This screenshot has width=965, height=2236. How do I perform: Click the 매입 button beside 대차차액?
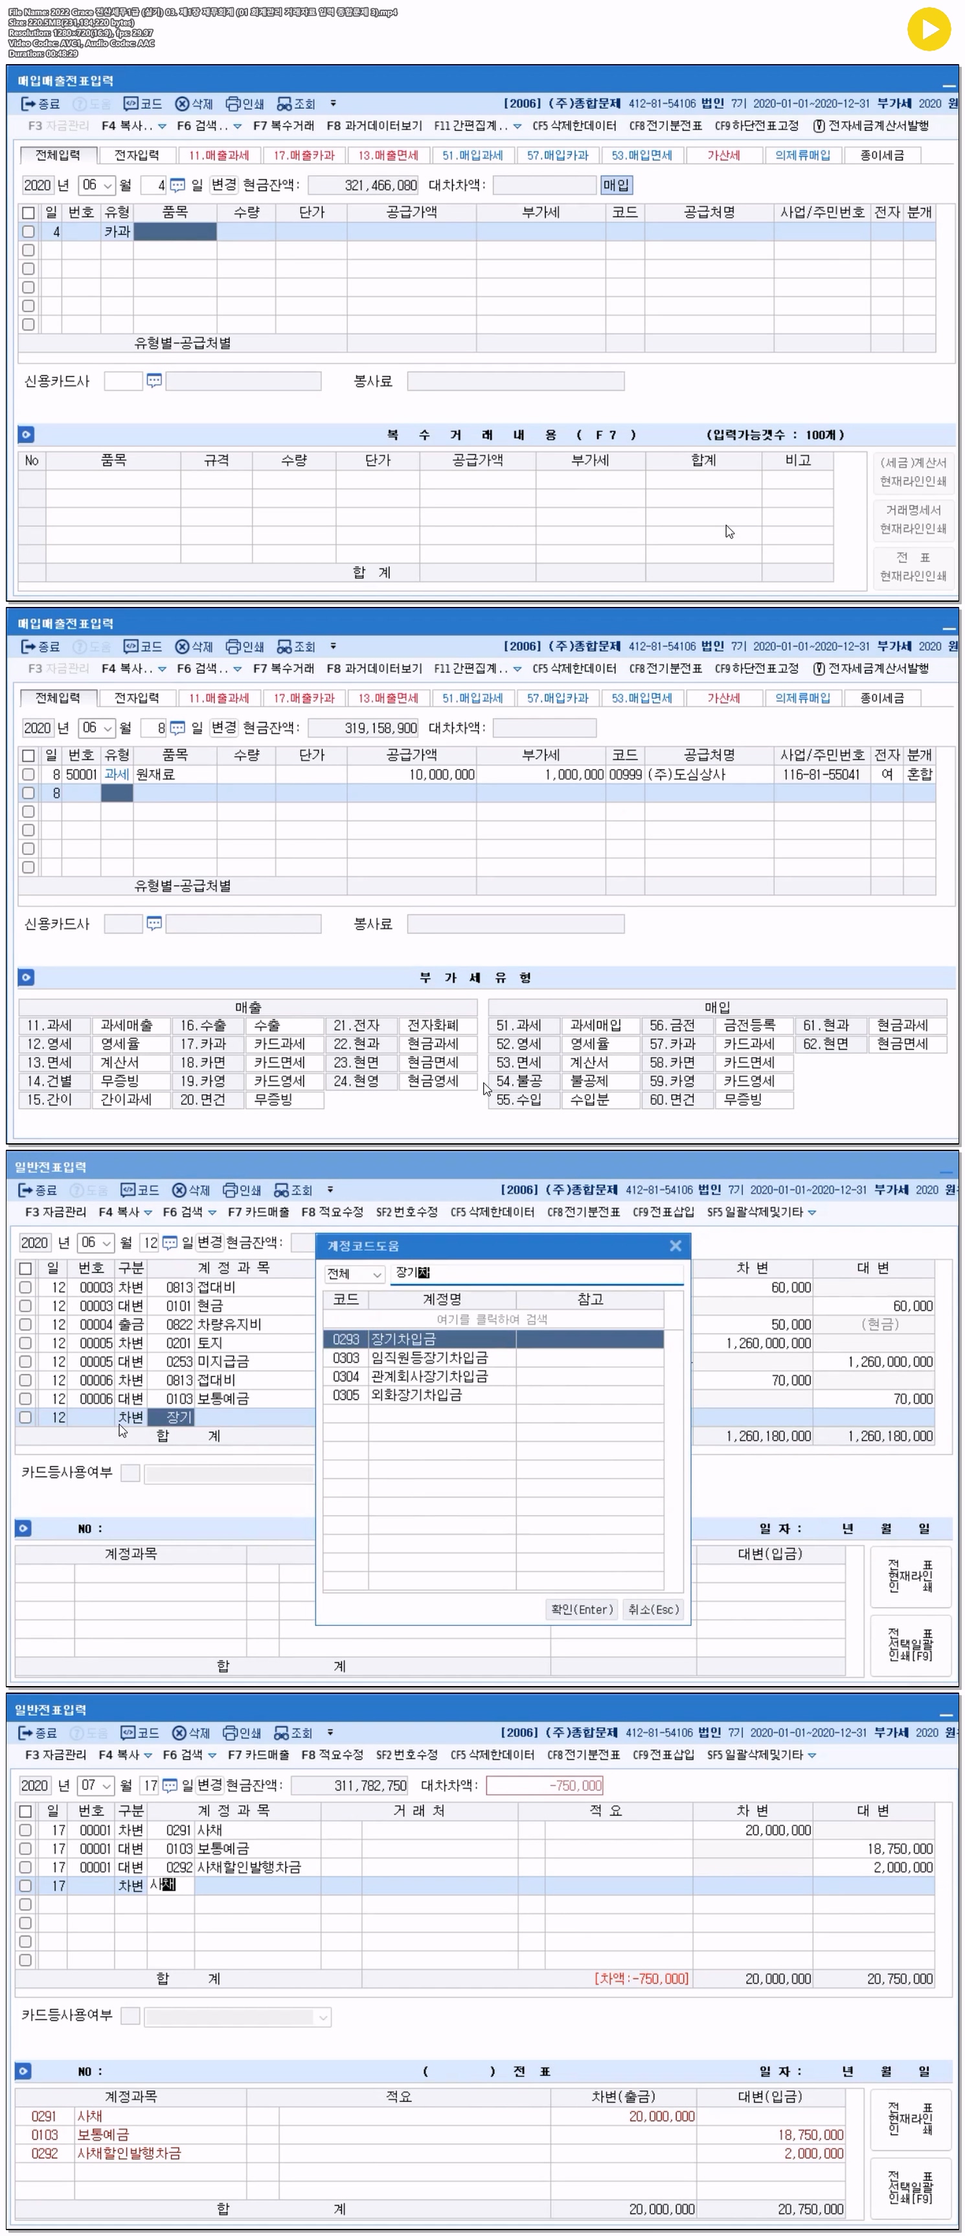pos(616,185)
